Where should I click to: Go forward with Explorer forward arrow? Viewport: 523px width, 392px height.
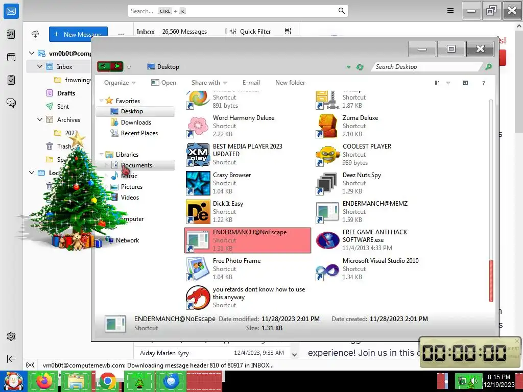point(117,66)
